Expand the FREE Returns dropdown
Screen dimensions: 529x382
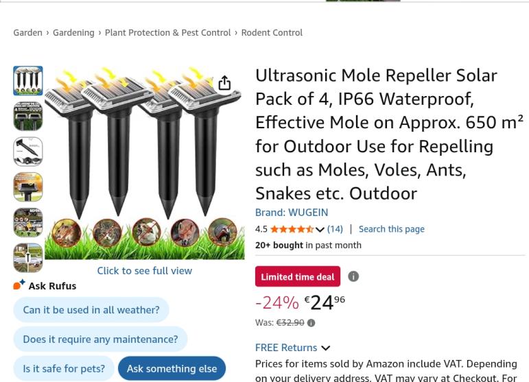coord(325,348)
